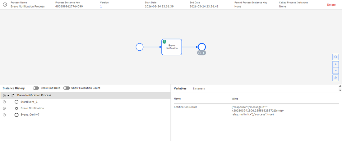This screenshot has width=342, height=141.
Task: Zoom out of the diagram
Action: click(x=335, y=70)
